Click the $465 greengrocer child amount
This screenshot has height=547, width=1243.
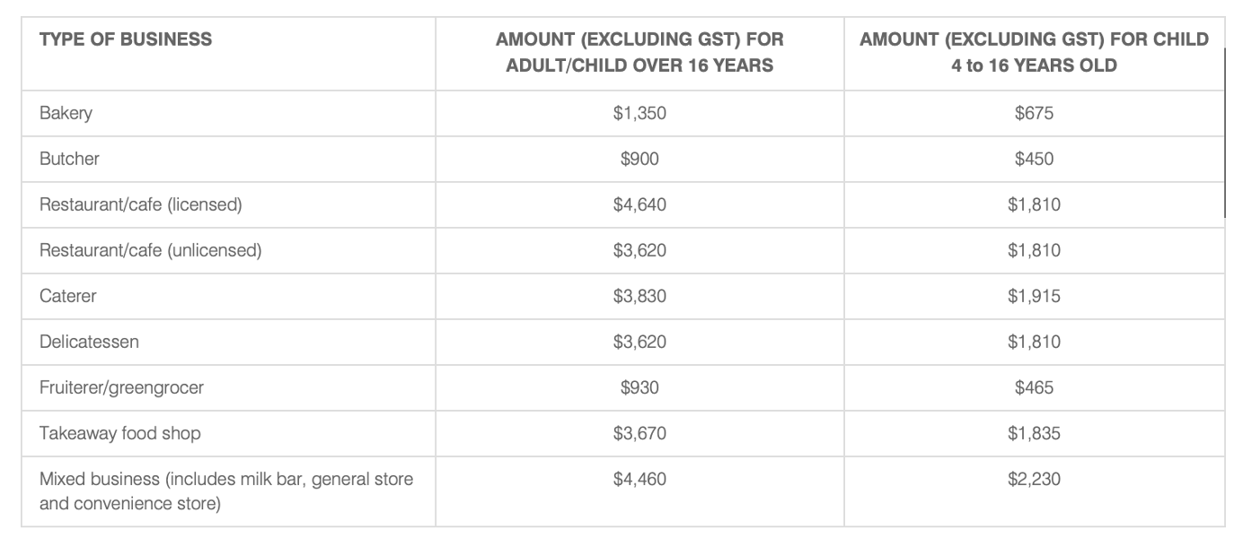click(x=1034, y=387)
